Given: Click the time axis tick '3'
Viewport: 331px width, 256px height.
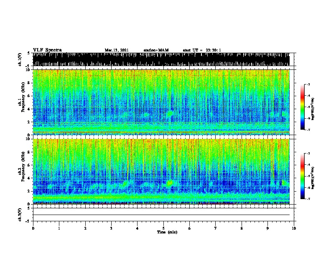Looking at the screenshot, I should (111, 228).
